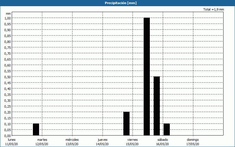Viewport: 235px width, 147px height.
Task: Click the 0,35 y-axis value
Action: pos(8,94)
